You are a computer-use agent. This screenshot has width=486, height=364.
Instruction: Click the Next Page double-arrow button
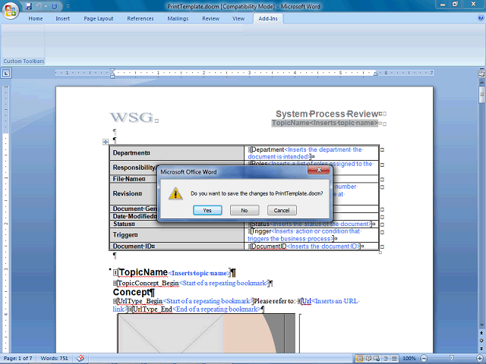(481, 348)
